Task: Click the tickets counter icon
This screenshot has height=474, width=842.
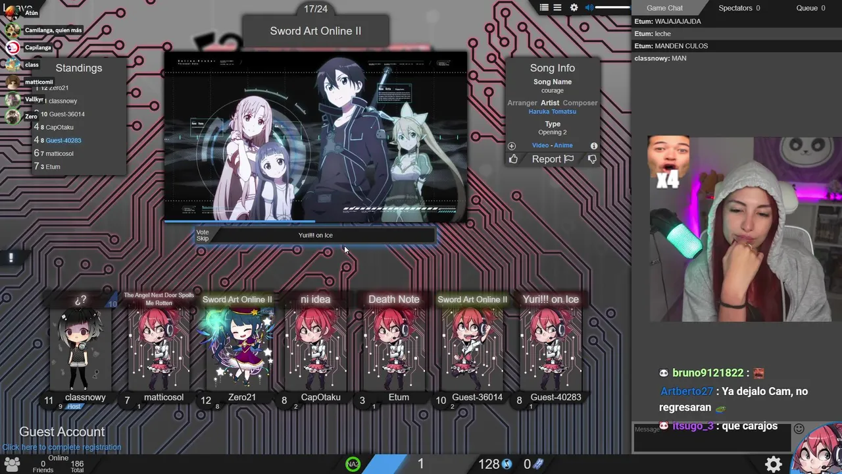Action: tap(538, 464)
